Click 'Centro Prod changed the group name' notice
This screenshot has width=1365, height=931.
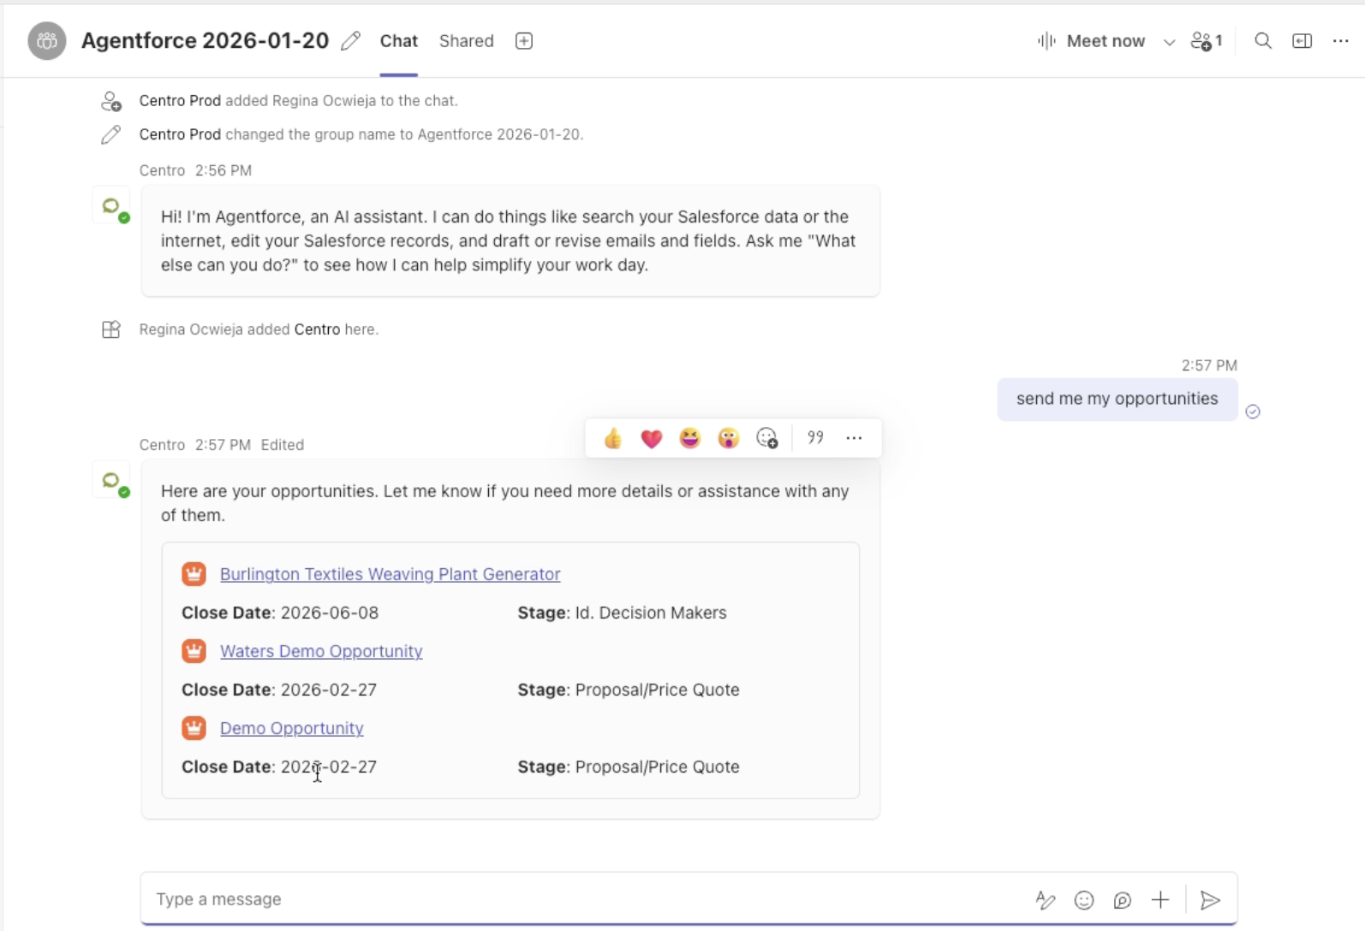point(361,134)
